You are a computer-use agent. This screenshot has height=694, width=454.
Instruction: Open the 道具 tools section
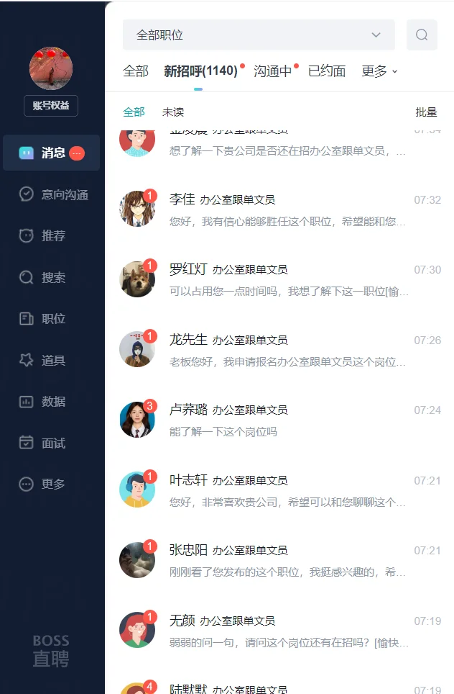(x=42, y=360)
